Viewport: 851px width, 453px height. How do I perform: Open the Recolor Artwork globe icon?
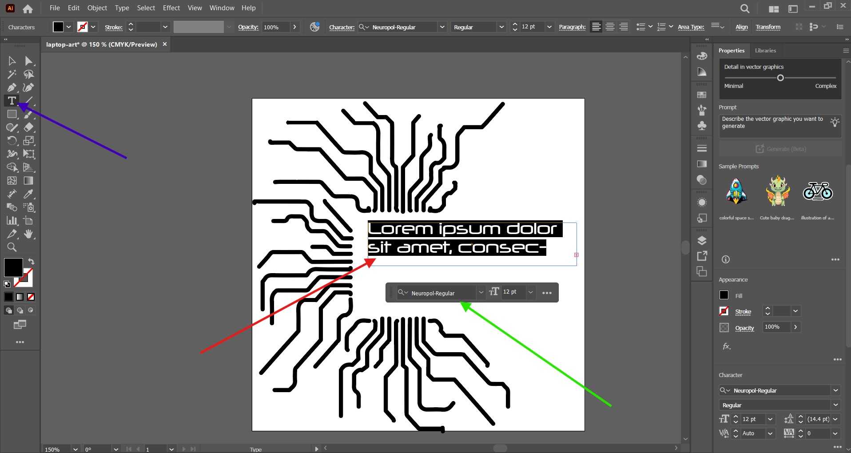click(314, 27)
